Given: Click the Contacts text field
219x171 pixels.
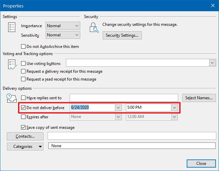Looking at the screenshot, I should 132,136.
